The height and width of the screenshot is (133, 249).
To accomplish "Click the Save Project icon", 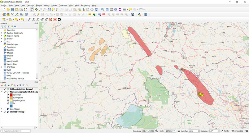I will [x=12, y=9].
